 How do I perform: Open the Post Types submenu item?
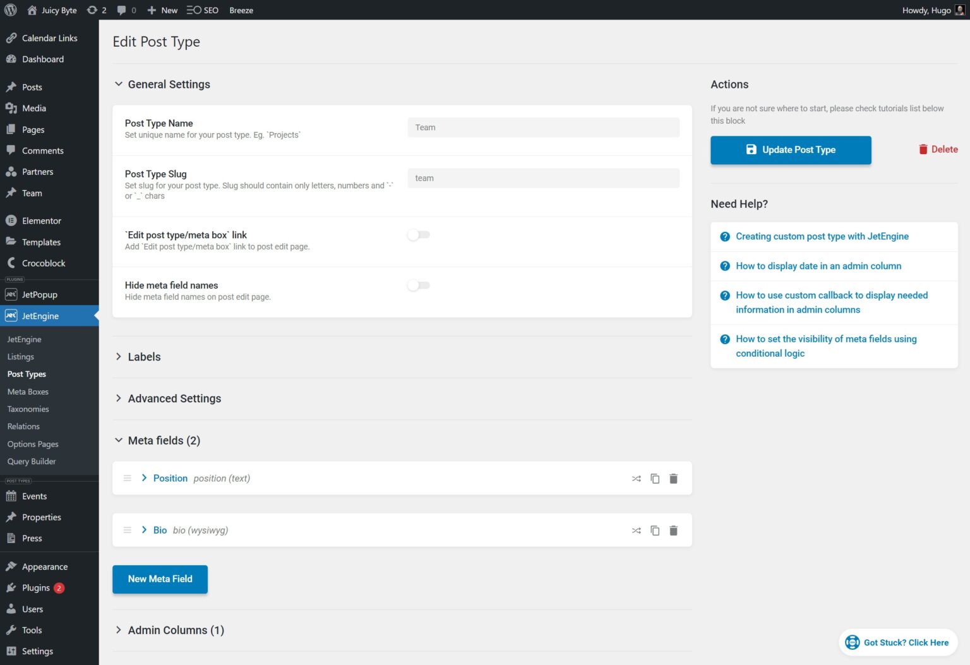click(27, 374)
